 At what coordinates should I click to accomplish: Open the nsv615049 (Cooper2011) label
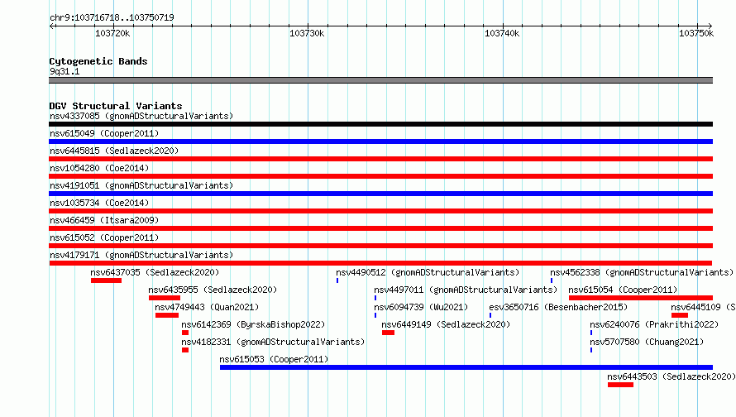click(x=104, y=133)
